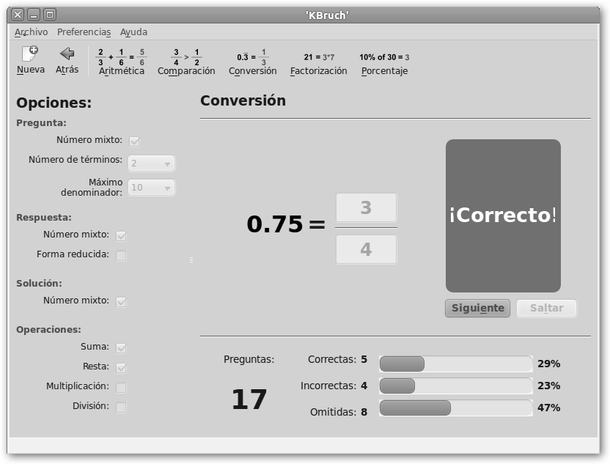
Task: Click the window close button
Action: pyautogui.click(x=18, y=15)
